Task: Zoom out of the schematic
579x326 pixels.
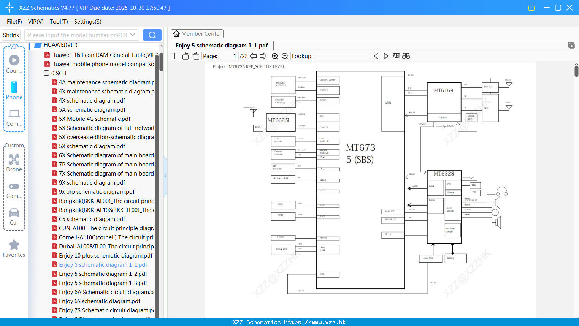Action: coord(285,56)
